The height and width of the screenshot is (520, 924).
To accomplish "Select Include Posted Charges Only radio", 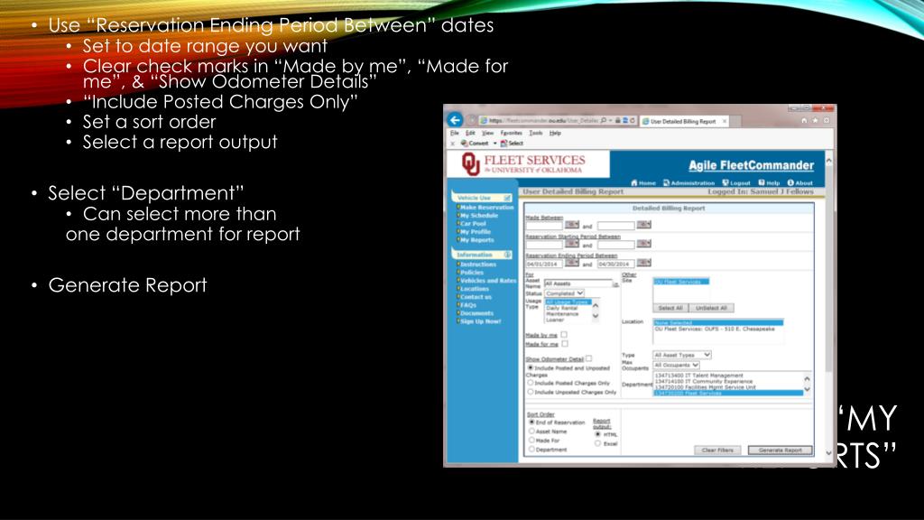I will click(531, 383).
